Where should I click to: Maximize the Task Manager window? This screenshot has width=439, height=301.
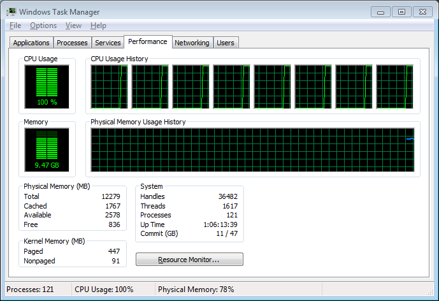click(401, 12)
